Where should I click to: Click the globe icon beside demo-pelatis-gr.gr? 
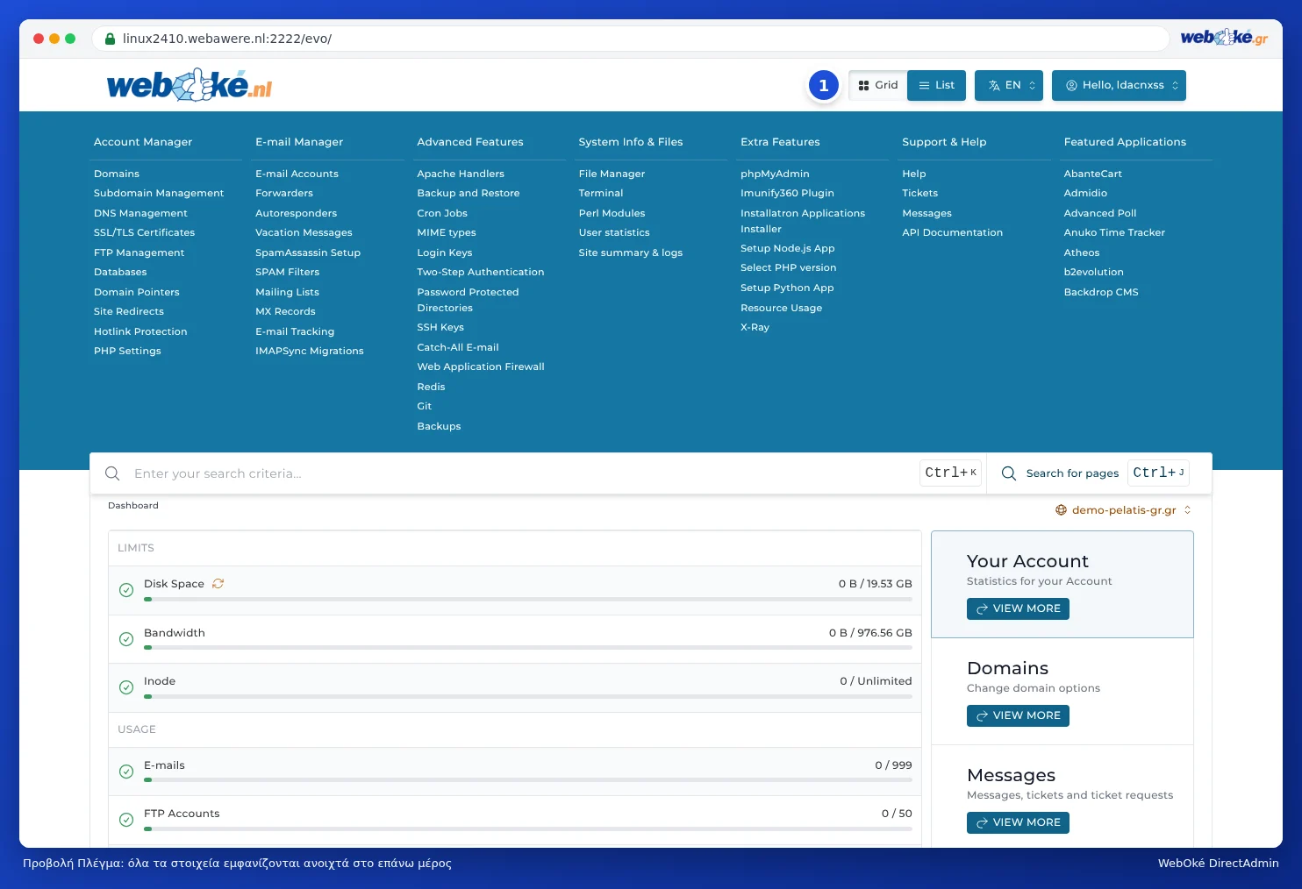tap(1061, 510)
